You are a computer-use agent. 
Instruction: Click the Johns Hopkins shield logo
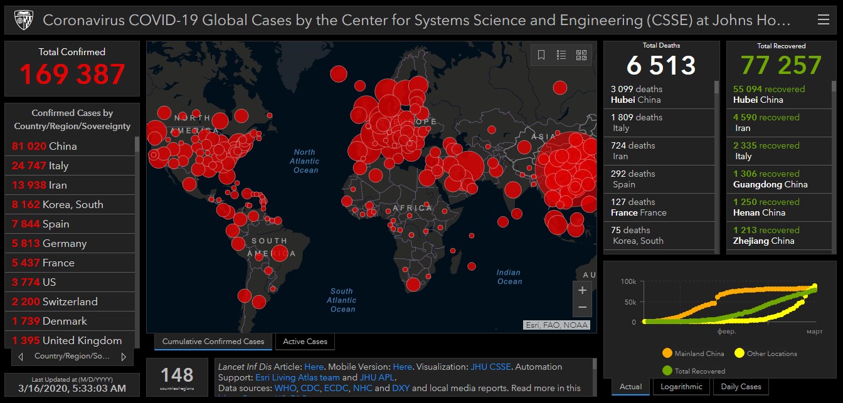pos(23,20)
